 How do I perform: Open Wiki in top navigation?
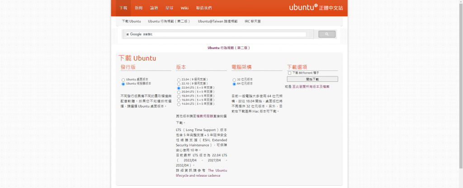pyautogui.click(x=184, y=8)
